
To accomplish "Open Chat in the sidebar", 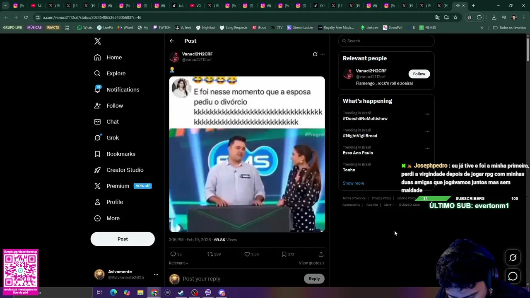I will pyautogui.click(x=106, y=122).
